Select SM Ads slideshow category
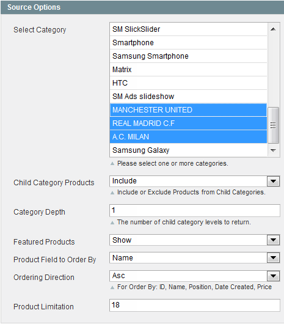The image size is (284, 324). [x=188, y=97]
